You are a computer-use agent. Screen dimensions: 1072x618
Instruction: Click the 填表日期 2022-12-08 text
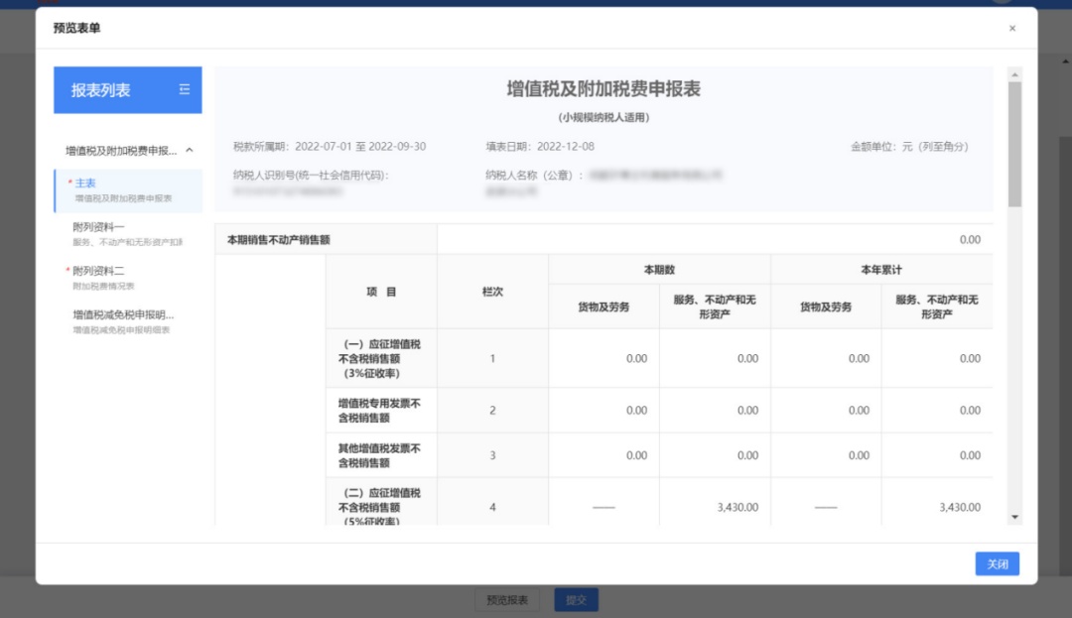coord(540,146)
